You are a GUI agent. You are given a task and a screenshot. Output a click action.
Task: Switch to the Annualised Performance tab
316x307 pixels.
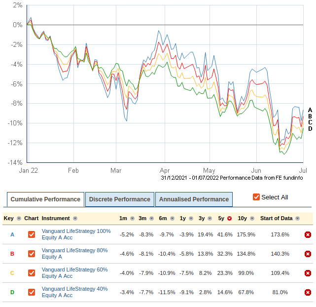(x=194, y=199)
